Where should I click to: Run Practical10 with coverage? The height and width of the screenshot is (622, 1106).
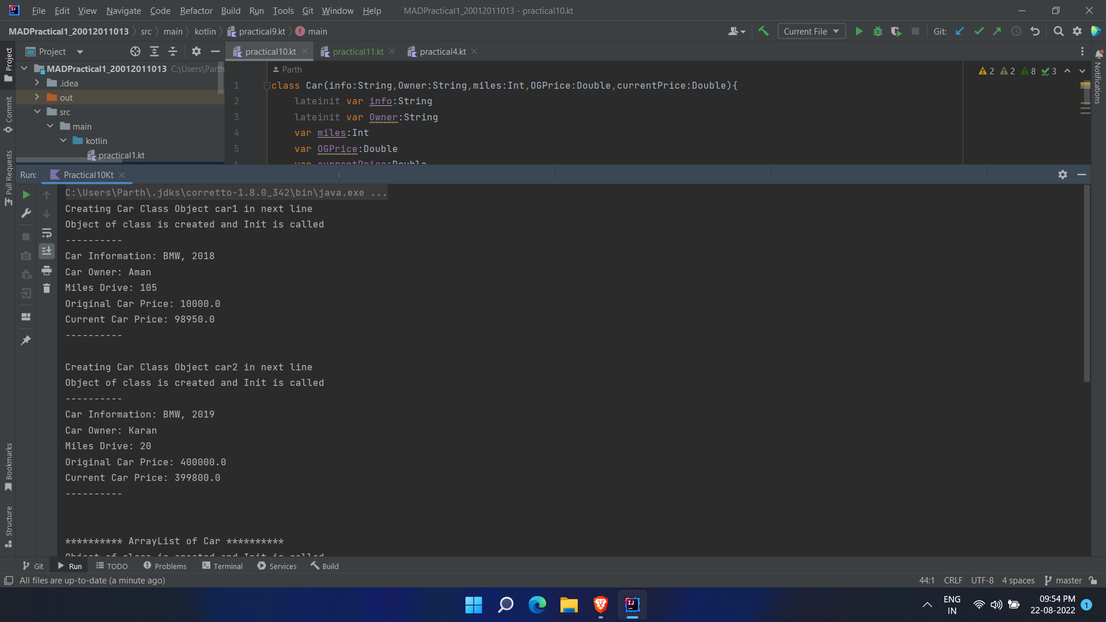point(896,31)
